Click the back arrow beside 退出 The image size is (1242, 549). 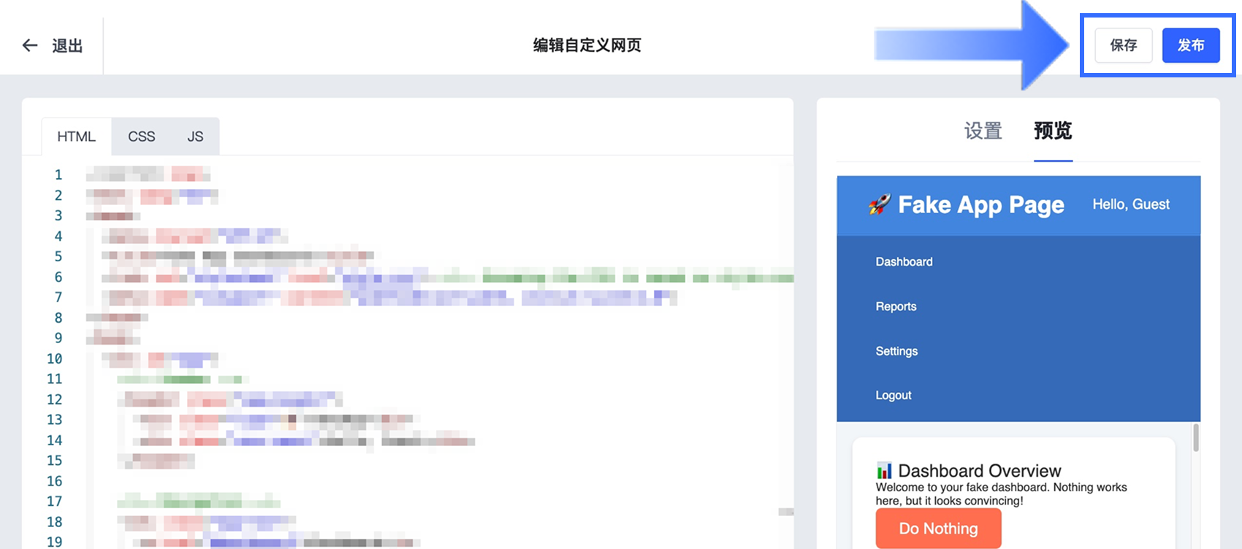[30, 45]
